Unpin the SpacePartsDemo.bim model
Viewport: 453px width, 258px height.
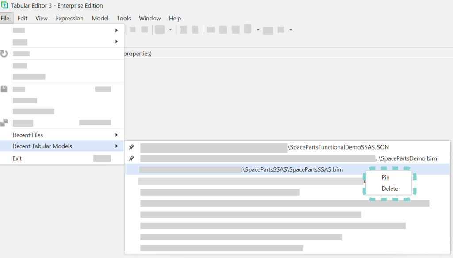point(131,158)
